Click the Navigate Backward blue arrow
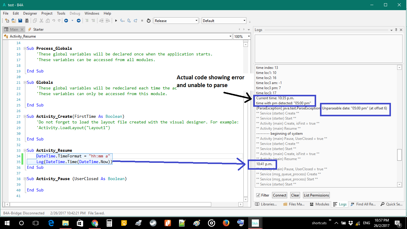 [66, 21]
